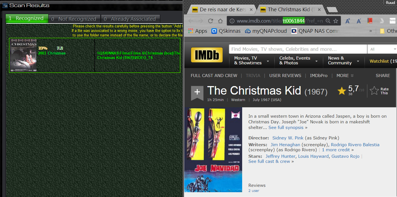Switch to the Already Associated tab
Screen dimensions: 397x197
point(130,19)
